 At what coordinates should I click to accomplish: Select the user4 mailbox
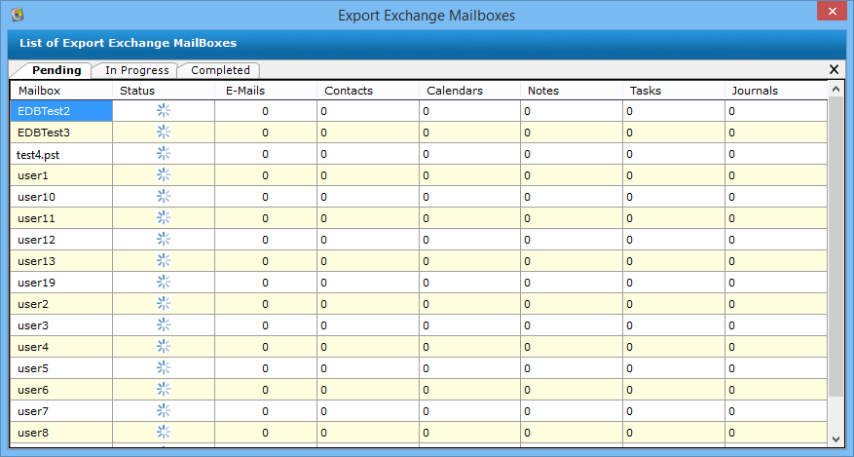[x=61, y=347]
